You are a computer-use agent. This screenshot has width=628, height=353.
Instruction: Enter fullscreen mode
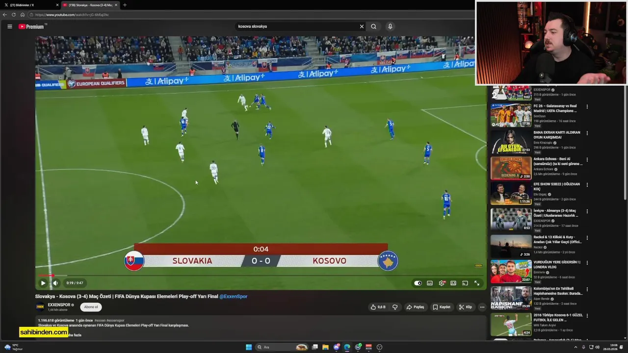(x=477, y=283)
